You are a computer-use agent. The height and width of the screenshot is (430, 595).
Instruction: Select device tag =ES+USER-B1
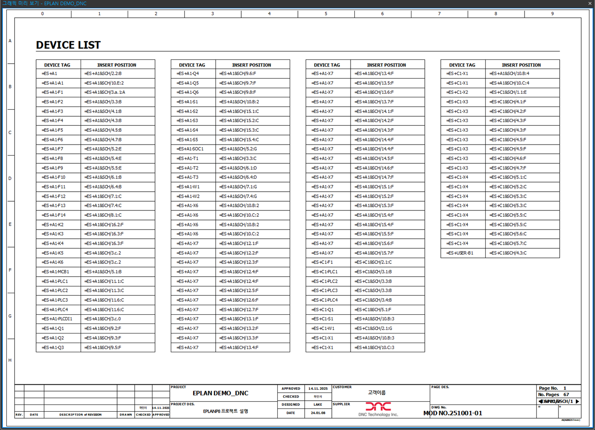tap(460, 253)
